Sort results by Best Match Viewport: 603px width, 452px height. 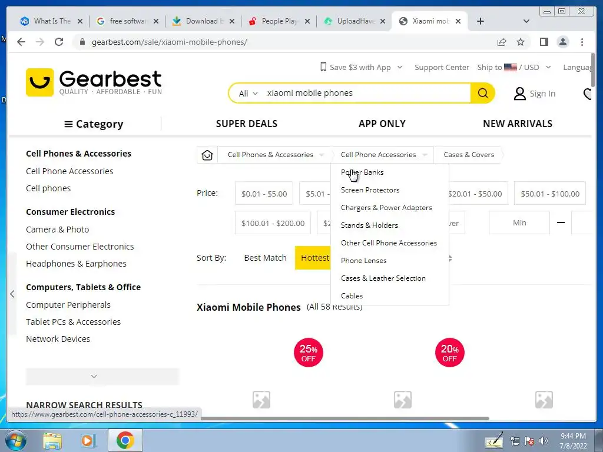[266, 258]
